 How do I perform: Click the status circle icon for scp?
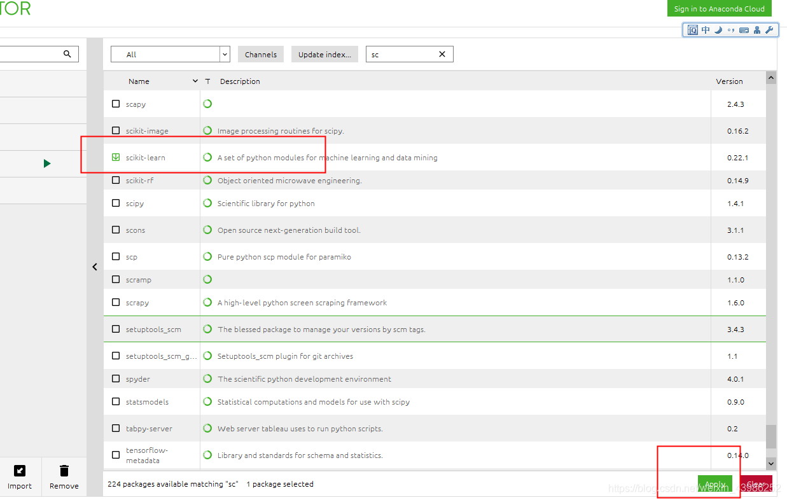tap(207, 256)
